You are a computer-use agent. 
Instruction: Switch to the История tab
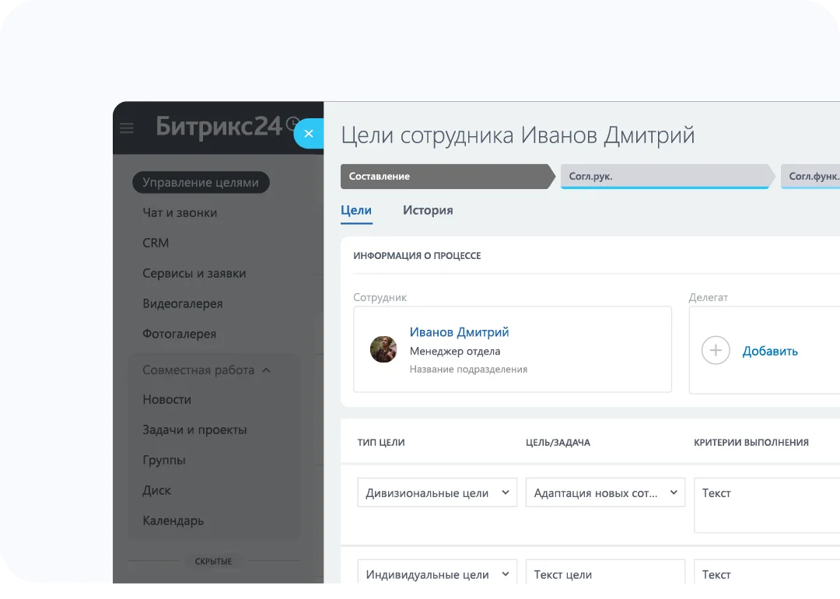coord(427,210)
